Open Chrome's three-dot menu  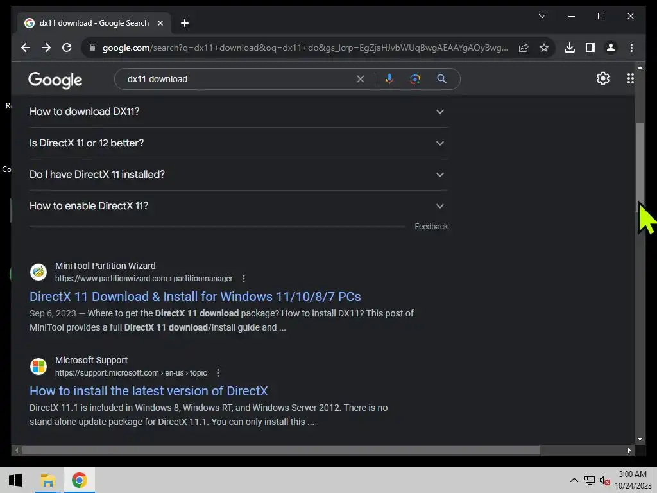[x=631, y=48]
